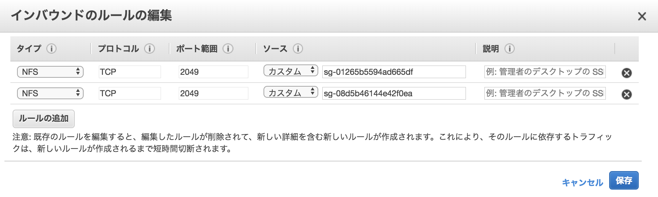Open second row カスタム source dropdown
Viewport: 658px width, 197px height.
pyautogui.click(x=291, y=92)
